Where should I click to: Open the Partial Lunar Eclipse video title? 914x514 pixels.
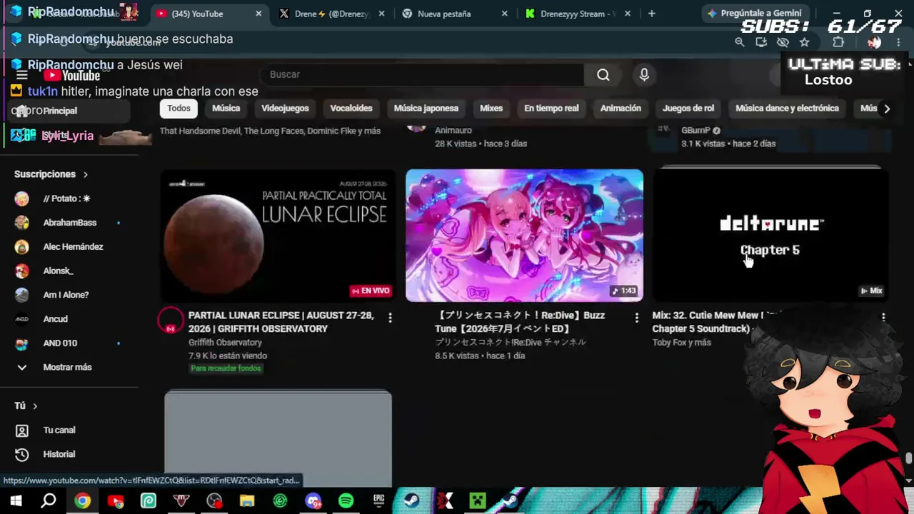click(281, 322)
